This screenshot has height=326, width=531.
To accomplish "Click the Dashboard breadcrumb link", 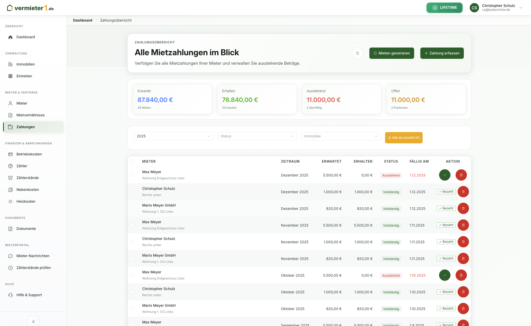I will tap(83, 20).
